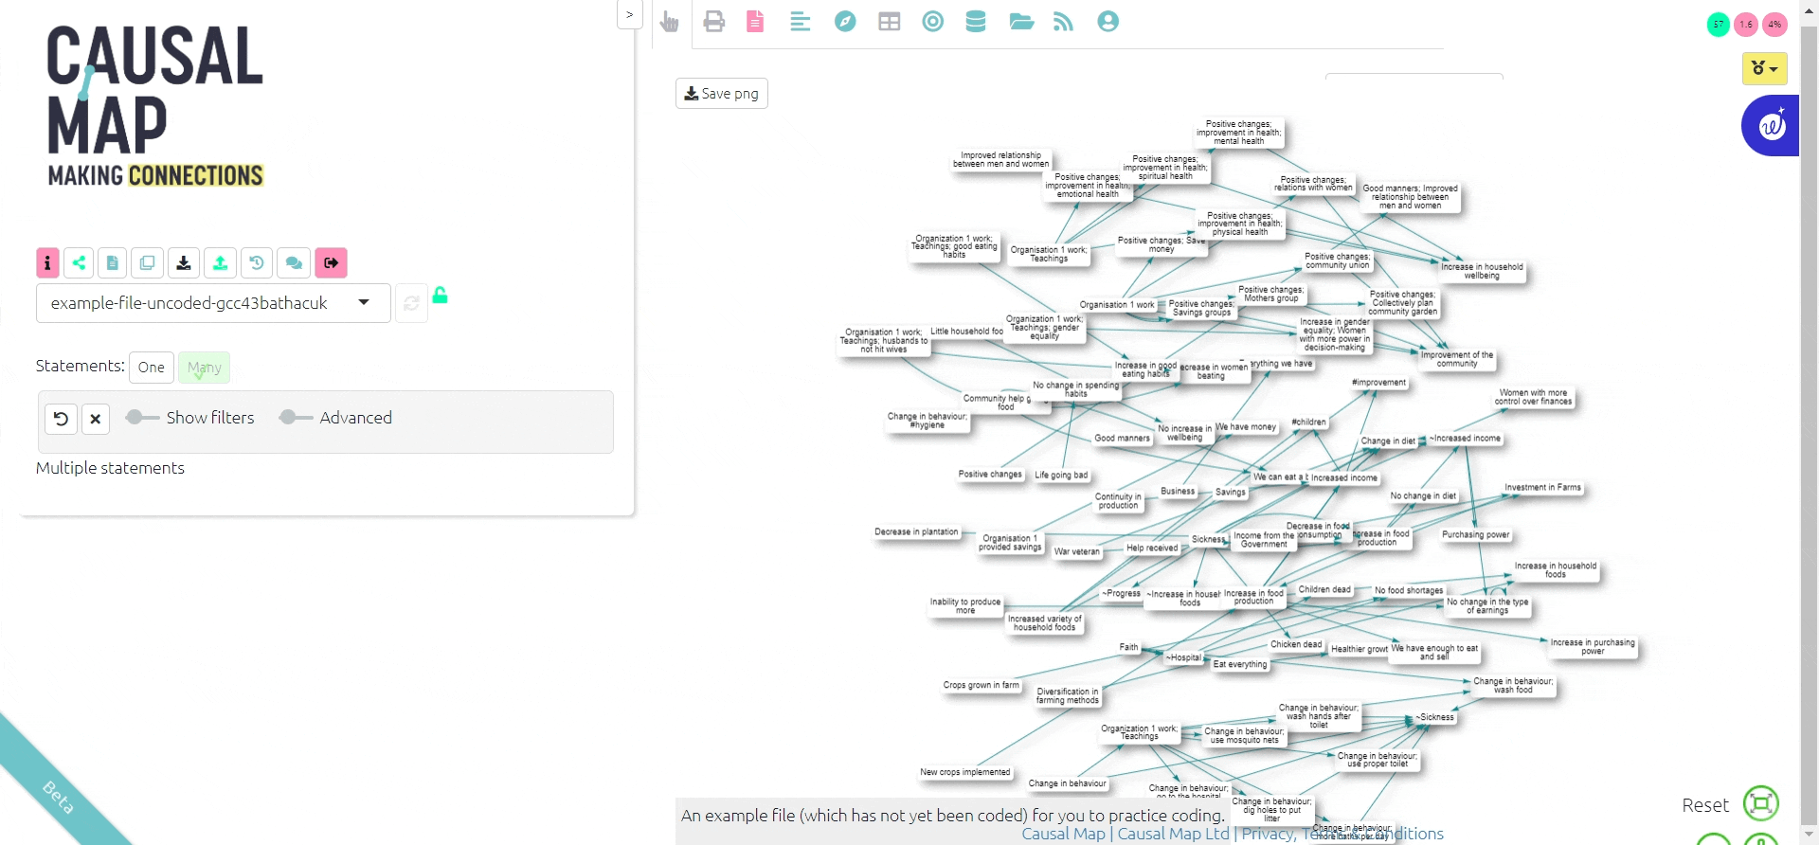The width and height of the screenshot is (1819, 845).
Task: Enable the Show filters switch
Action: pyautogui.click(x=142, y=418)
